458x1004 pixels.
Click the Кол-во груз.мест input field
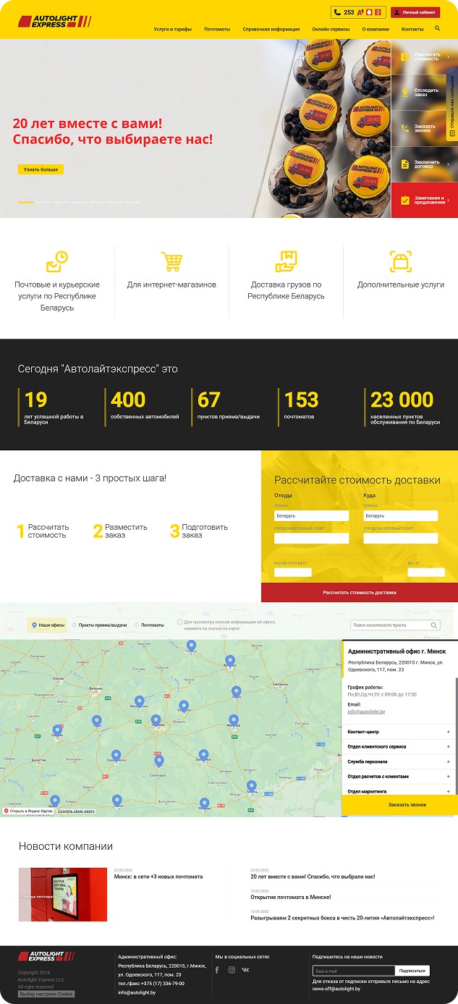pos(292,573)
